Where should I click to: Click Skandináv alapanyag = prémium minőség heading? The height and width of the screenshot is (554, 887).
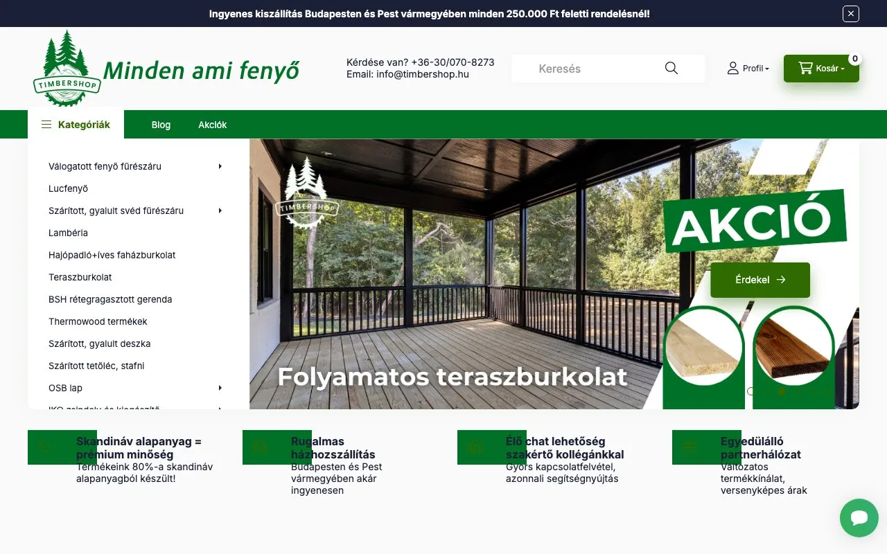pyautogui.click(x=139, y=448)
